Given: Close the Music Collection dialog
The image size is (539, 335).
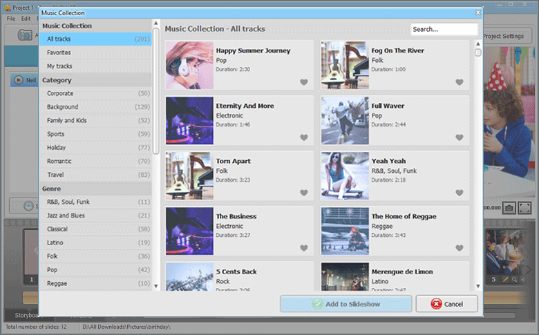Looking at the screenshot, I should click(x=477, y=12).
